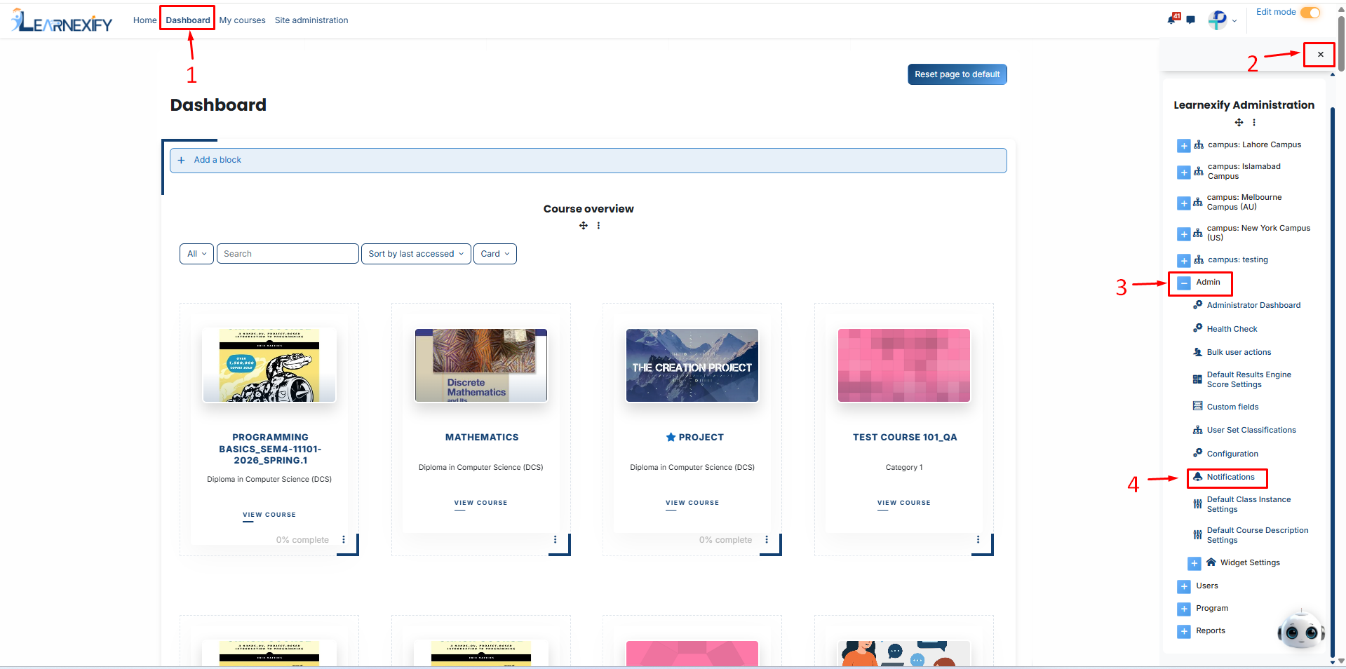Image resolution: width=1346 pixels, height=669 pixels.
Task: Expand campus: New York Campus (US) node
Action: 1184,234
